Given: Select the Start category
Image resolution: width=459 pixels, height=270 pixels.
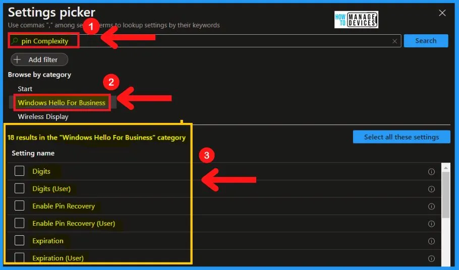Looking at the screenshot, I should coord(25,89).
